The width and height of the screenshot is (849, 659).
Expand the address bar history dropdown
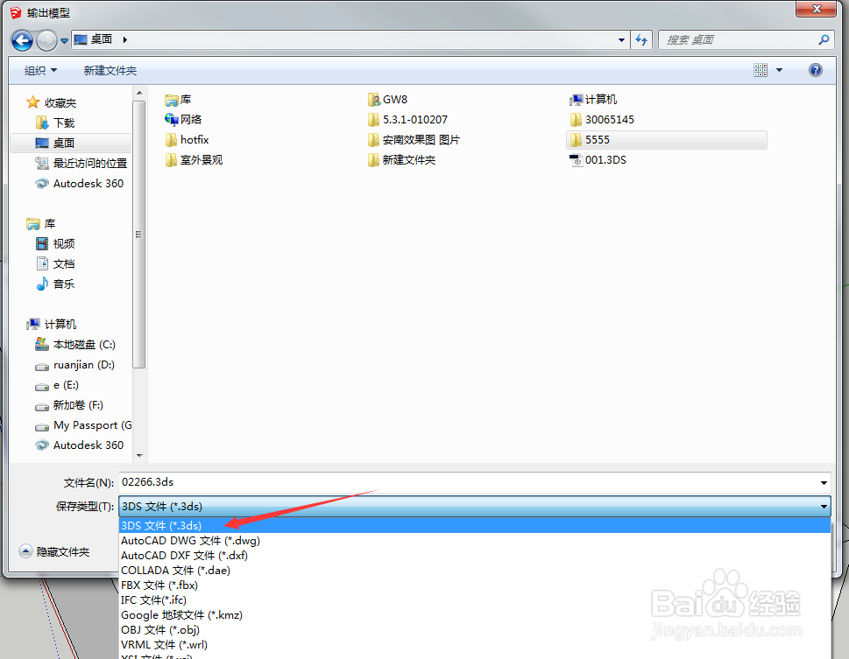pyautogui.click(x=621, y=40)
